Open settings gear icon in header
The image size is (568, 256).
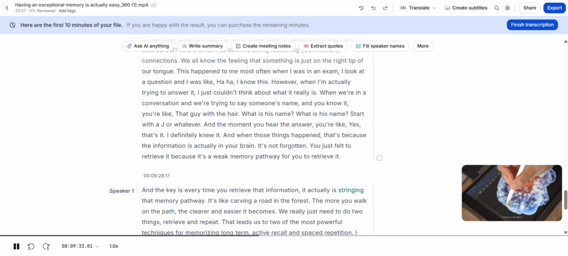508,8
